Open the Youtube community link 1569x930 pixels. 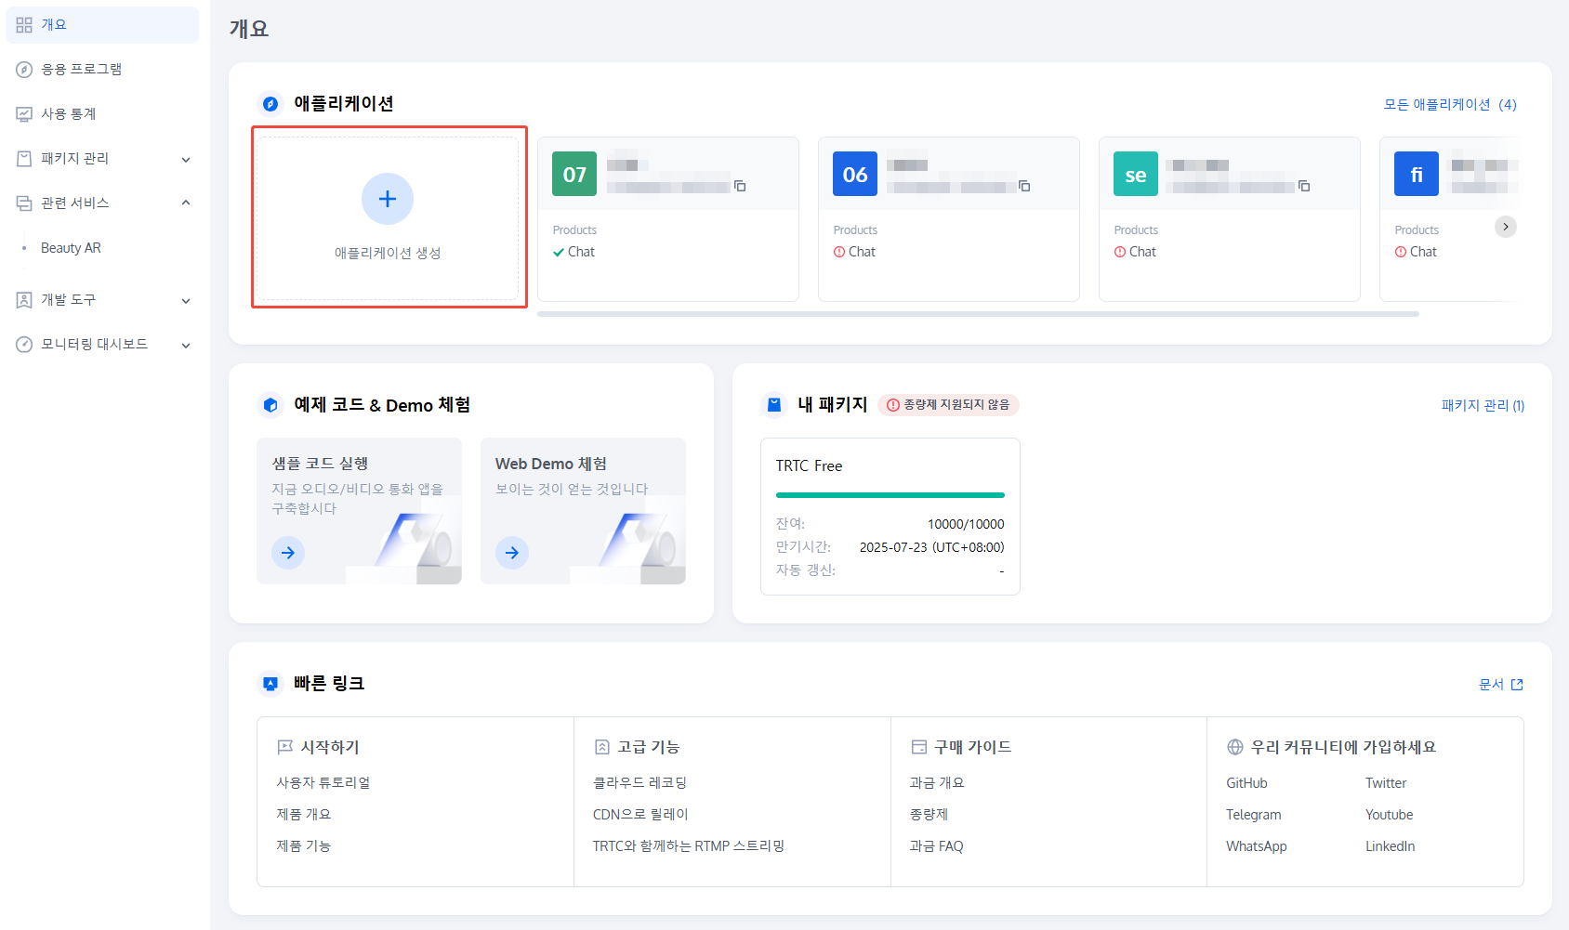1389,815
